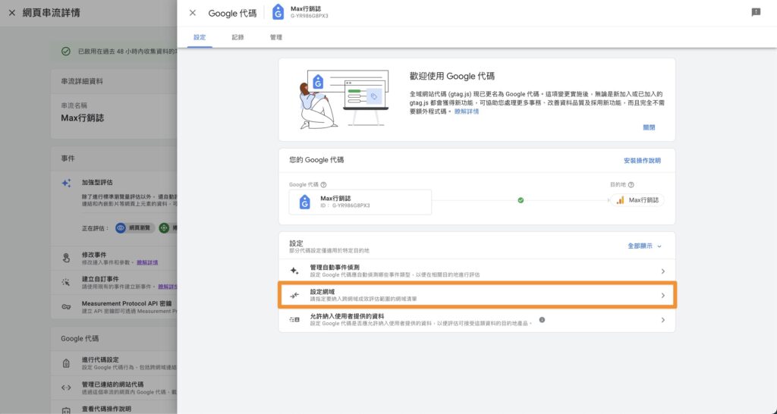Click the icon of 允許納入使用者提供的資料
The height and width of the screenshot is (414, 777).
tap(294, 320)
